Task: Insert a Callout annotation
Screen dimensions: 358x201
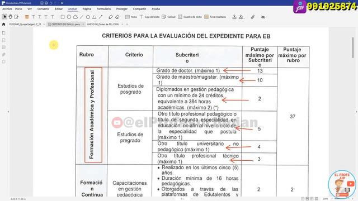Action: [168, 17]
